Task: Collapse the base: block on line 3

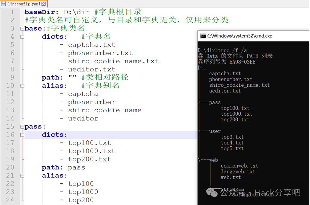Action: [22, 29]
